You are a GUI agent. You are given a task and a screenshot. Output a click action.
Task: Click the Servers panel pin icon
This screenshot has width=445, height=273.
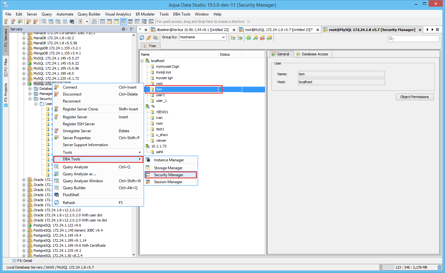coord(132,29)
